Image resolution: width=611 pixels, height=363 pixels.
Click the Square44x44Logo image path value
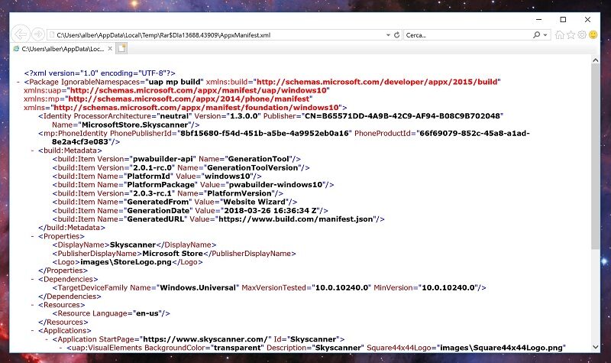click(502, 348)
